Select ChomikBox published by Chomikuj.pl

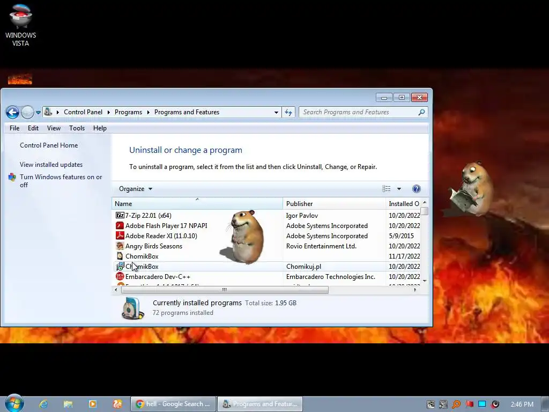pyautogui.click(x=142, y=266)
